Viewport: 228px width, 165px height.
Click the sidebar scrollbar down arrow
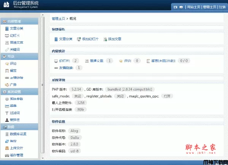[43, 158]
